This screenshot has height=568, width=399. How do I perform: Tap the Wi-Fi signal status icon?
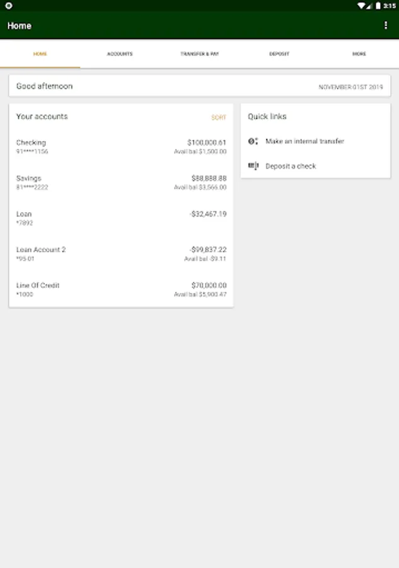point(361,6)
